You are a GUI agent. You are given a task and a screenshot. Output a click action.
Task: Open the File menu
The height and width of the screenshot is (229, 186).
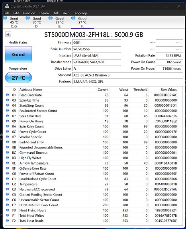(7, 13)
